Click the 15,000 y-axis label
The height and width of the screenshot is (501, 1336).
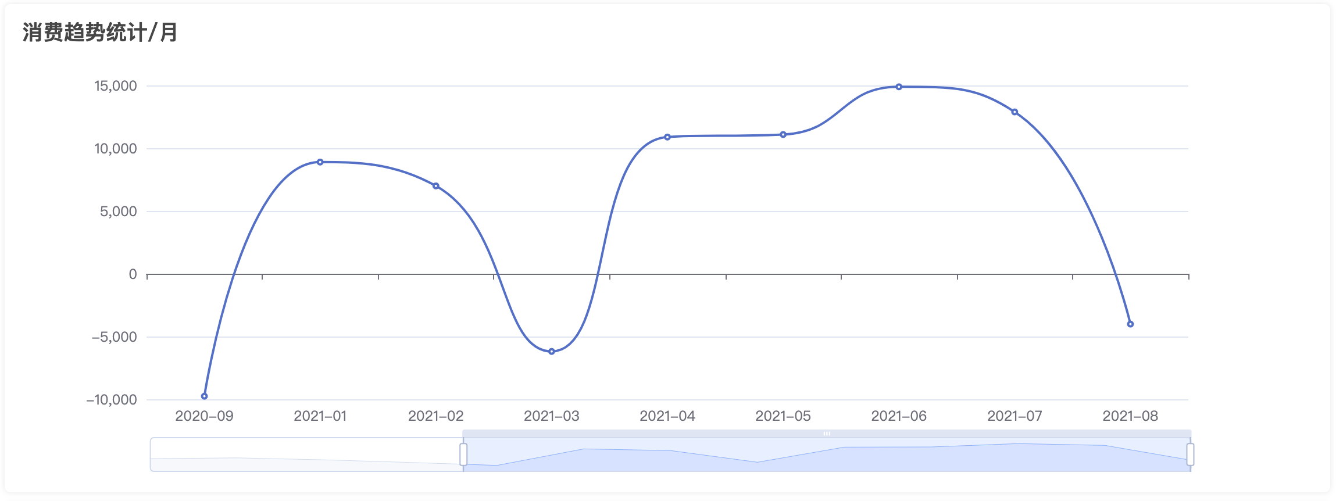(x=116, y=86)
